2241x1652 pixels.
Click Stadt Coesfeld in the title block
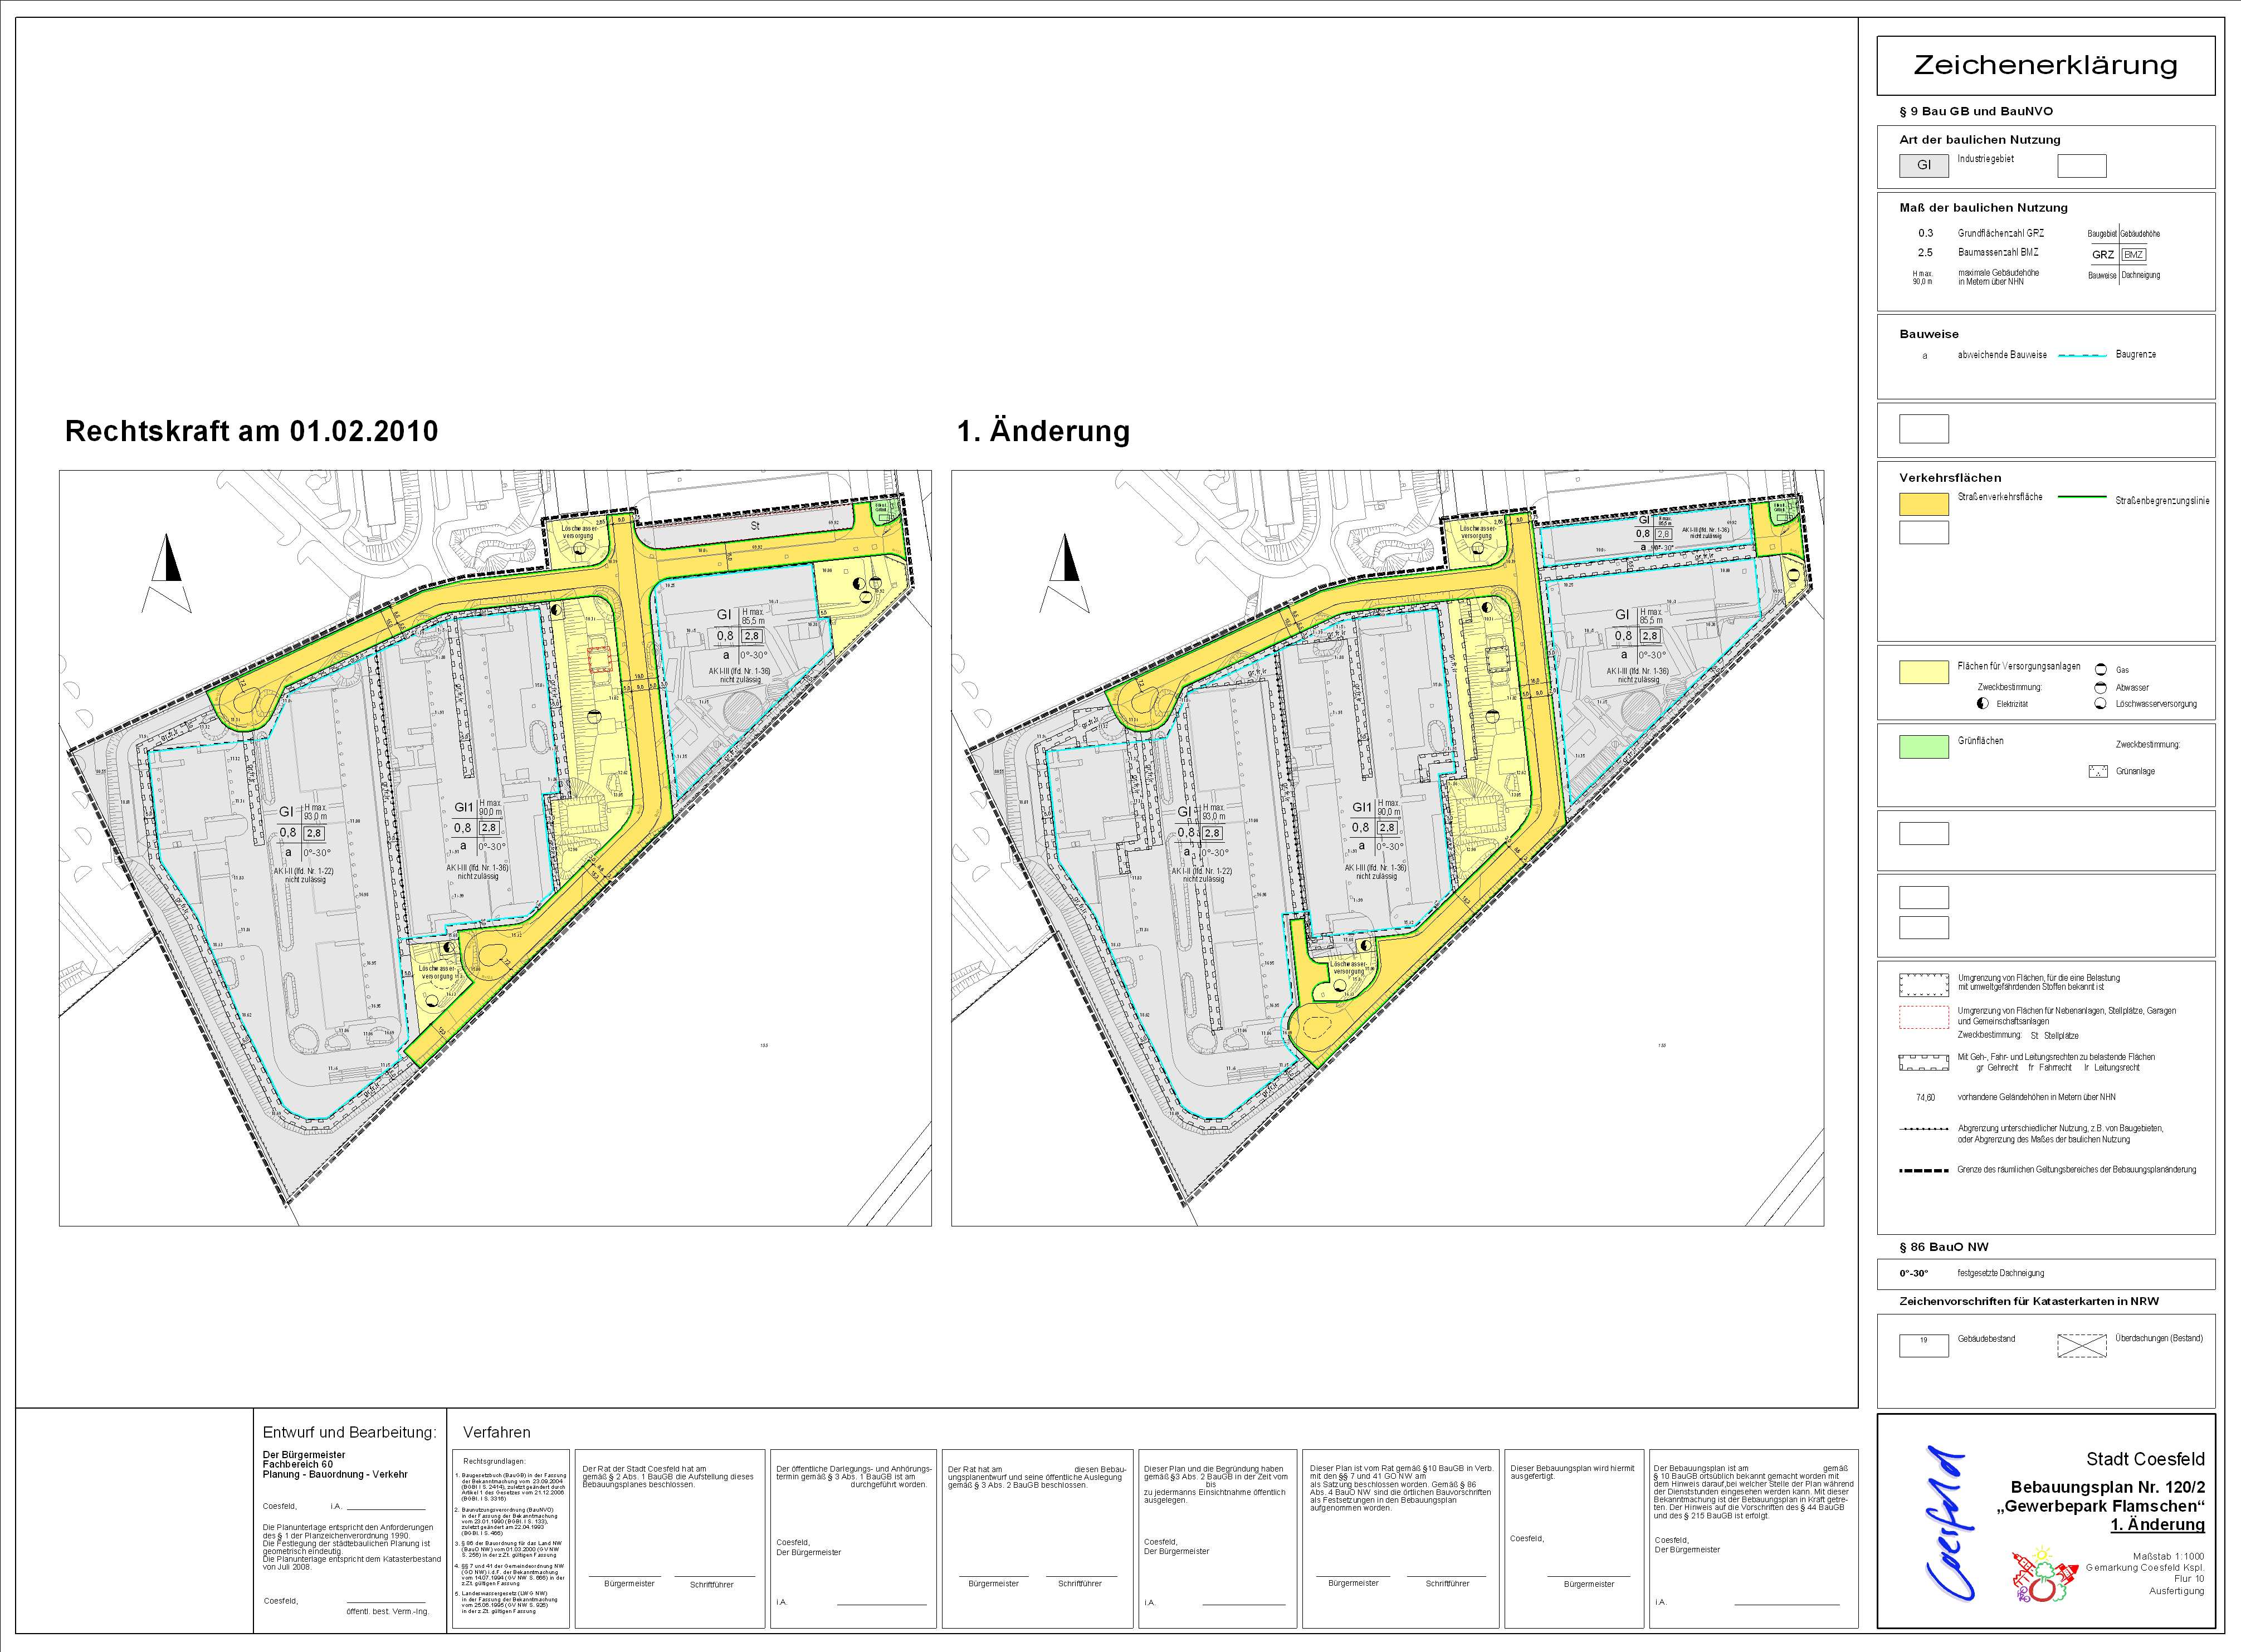click(x=2145, y=1459)
